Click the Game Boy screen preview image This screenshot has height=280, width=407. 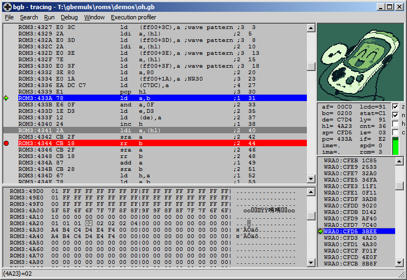361,62
